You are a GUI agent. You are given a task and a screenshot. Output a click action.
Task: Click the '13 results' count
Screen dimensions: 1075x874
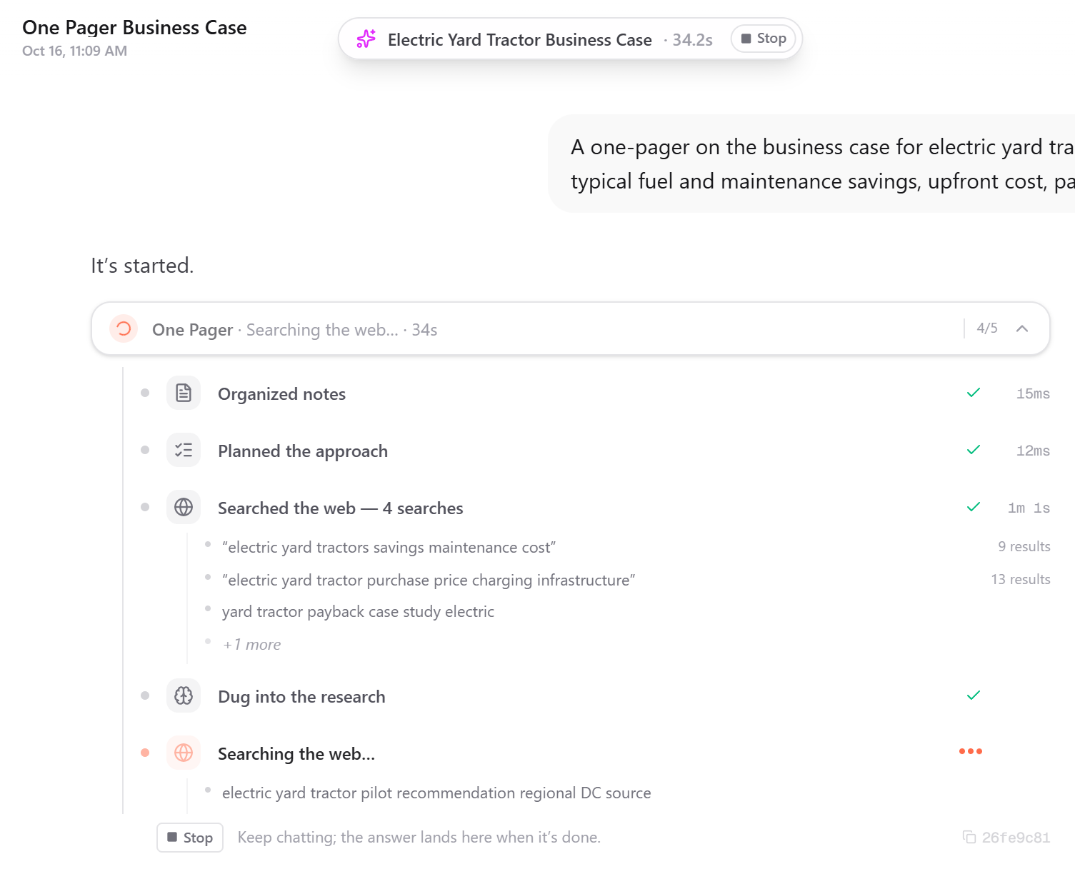tap(1021, 579)
